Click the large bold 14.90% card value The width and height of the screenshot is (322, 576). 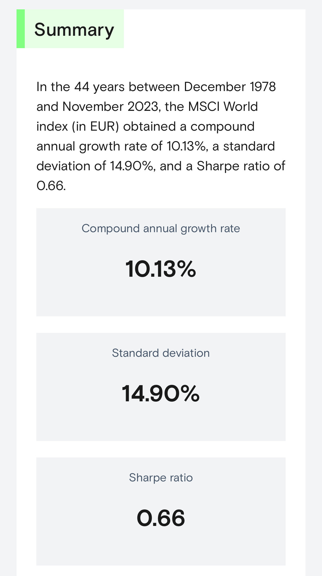point(161,394)
